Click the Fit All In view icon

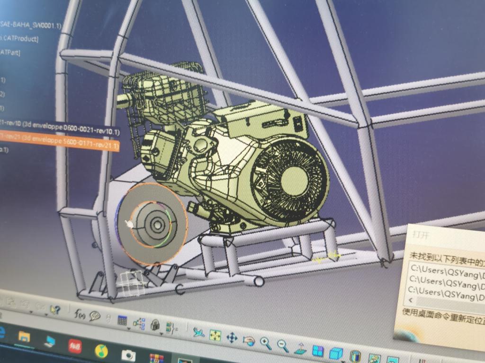[216, 335]
